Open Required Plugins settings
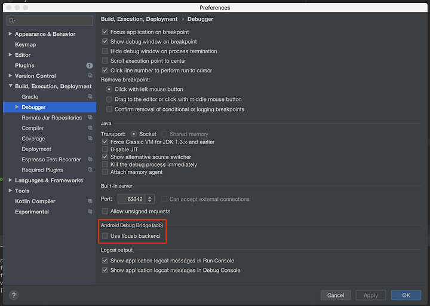 [42, 170]
